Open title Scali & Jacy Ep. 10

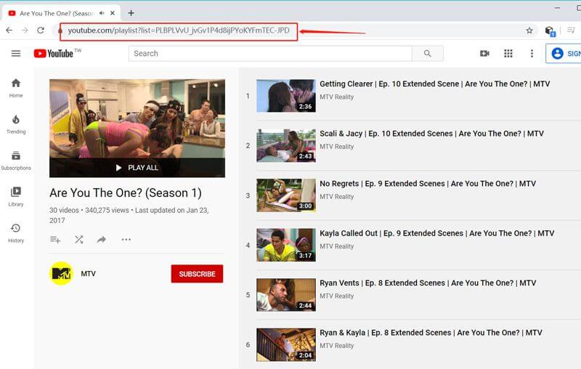[x=431, y=134]
